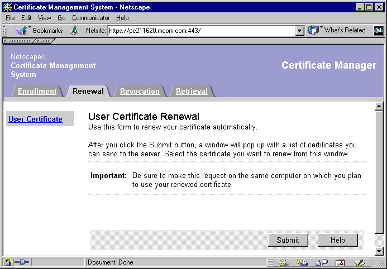
Task: Open the Composer component icon
Action: coord(360,263)
